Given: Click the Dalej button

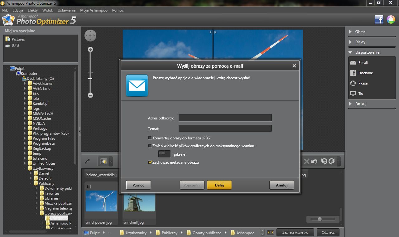Looking at the screenshot, I should point(219,185).
